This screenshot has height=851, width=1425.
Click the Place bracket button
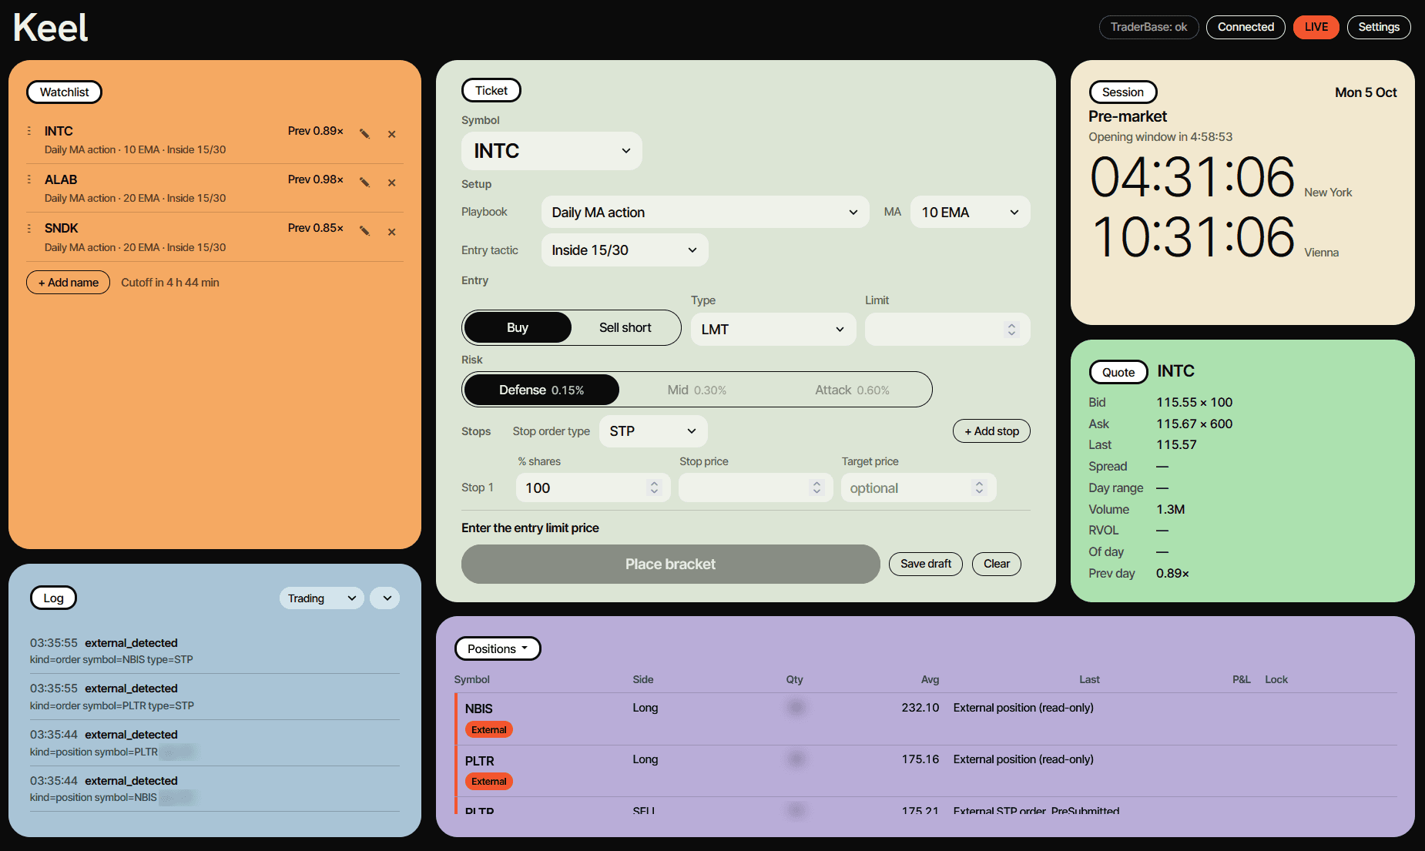[670, 565]
